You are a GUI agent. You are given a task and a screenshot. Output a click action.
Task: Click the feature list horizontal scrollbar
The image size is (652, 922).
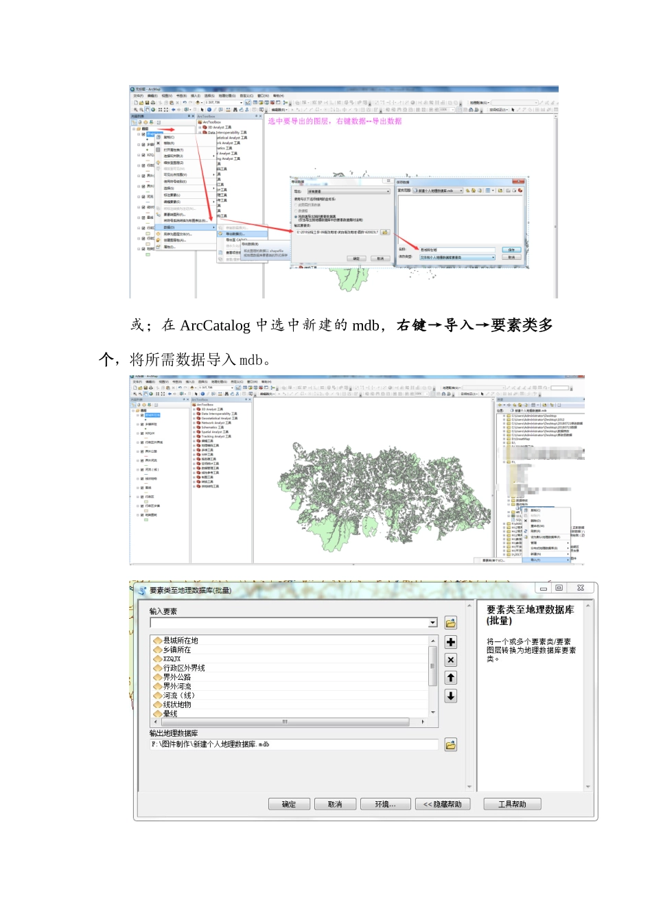[290, 722]
